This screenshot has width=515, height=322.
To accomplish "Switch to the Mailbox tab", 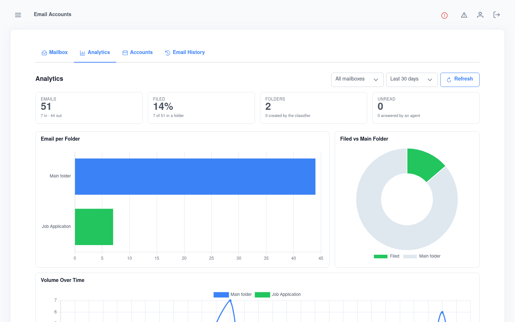I will (x=55, y=53).
